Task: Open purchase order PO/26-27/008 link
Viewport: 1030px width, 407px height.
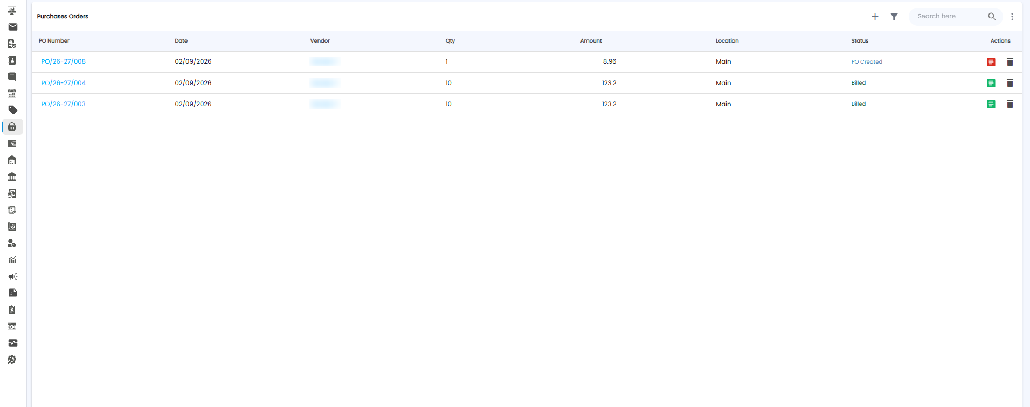Action: (64, 61)
